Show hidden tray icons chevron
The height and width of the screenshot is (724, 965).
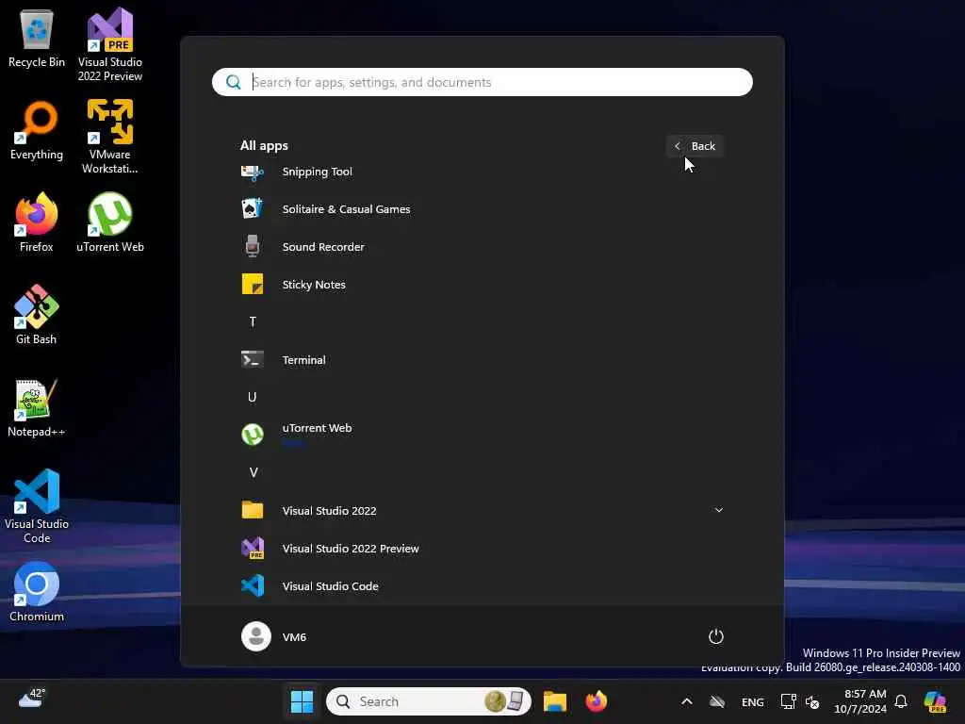tap(687, 701)
